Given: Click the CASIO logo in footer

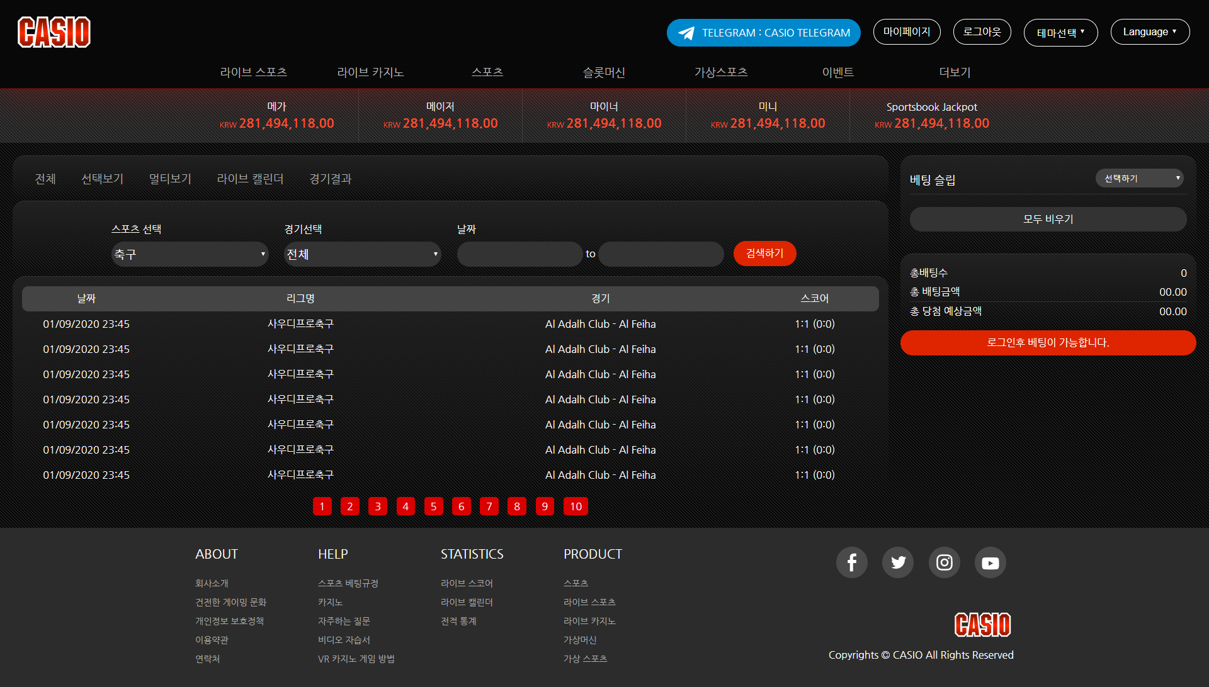Looking at the screenshot, I should [x=982, y=625].
